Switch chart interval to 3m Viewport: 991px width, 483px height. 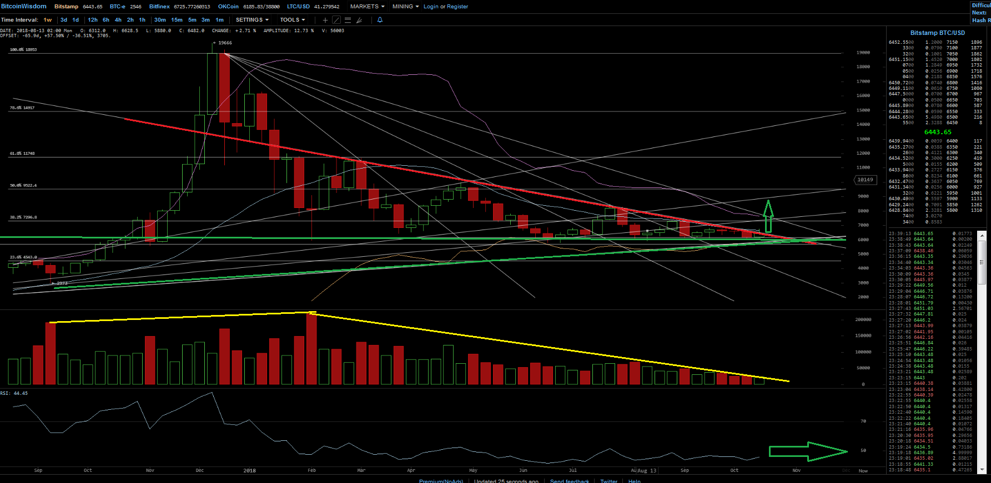click(205, 20)
